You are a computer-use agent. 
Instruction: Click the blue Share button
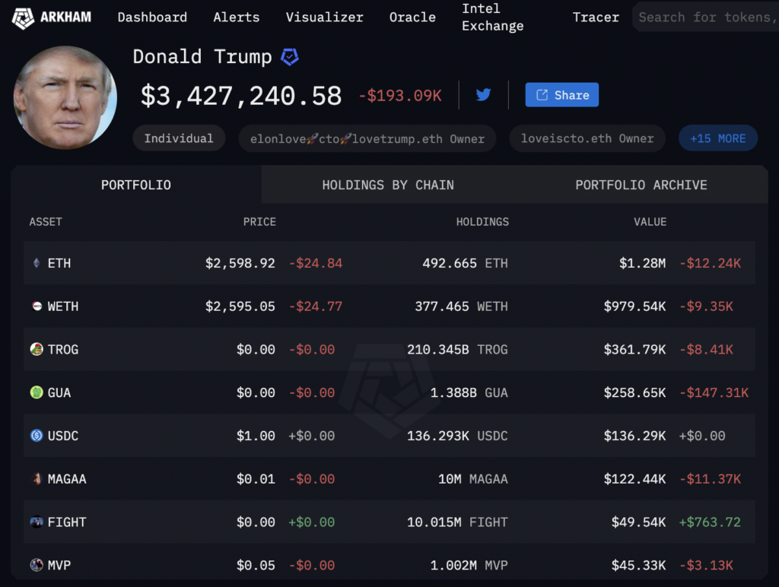point(562,95)
